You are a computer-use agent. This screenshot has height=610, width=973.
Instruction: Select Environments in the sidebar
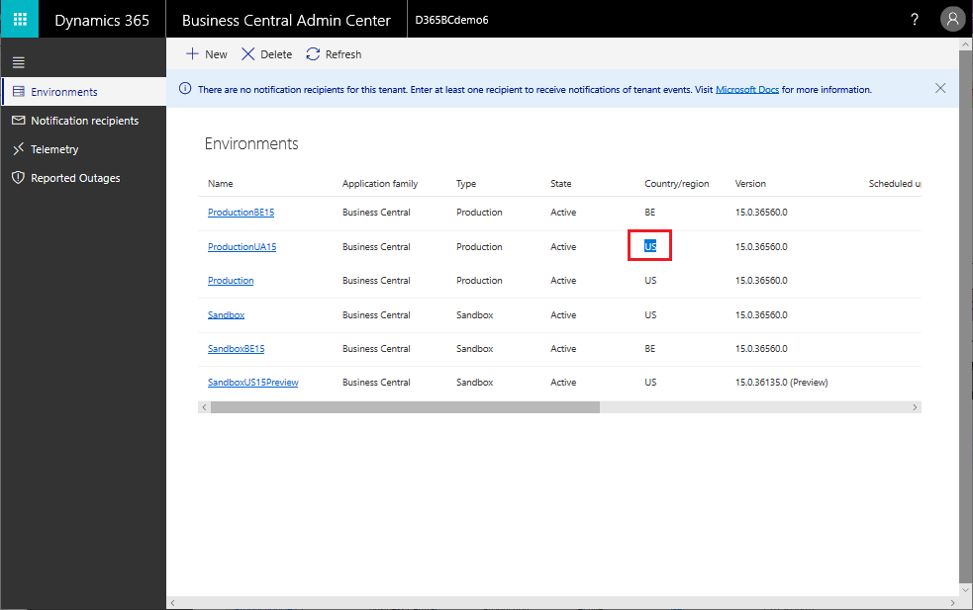tap(84, 92)
